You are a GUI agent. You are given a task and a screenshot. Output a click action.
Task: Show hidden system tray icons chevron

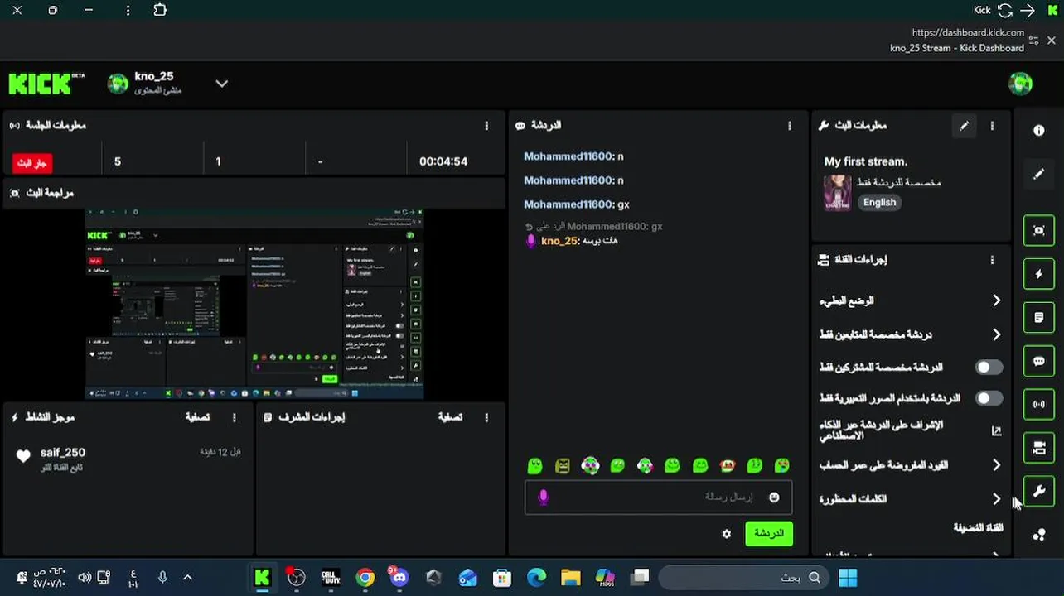(x=187, y=577)
